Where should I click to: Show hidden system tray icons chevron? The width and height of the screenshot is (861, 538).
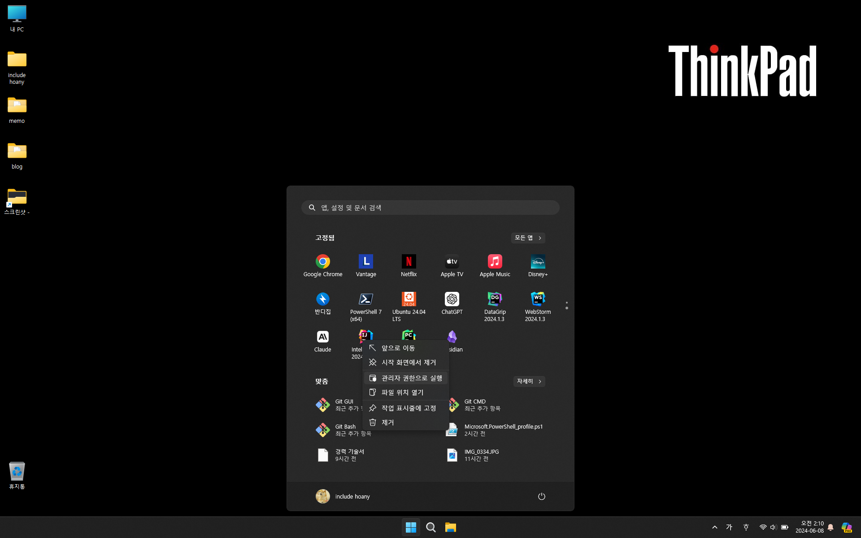714,527
